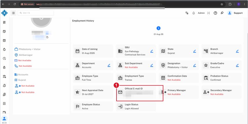Click the Support user avatar icon
Screen dimensions: 248x124
pyautogui.click(x=230, y=13)
